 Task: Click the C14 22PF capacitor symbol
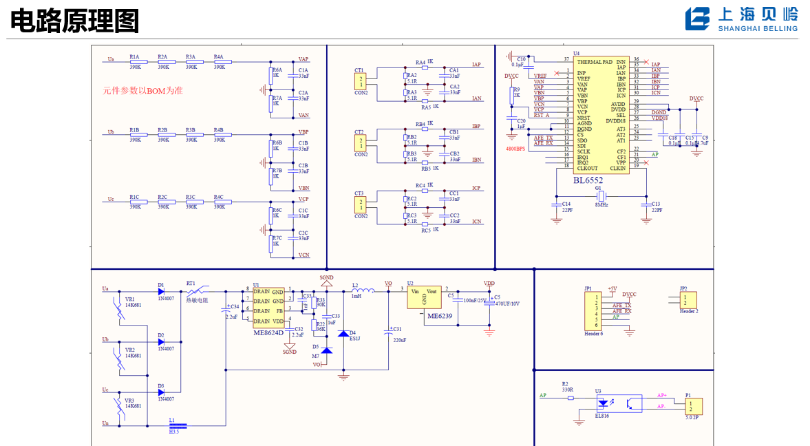(556, 204)
